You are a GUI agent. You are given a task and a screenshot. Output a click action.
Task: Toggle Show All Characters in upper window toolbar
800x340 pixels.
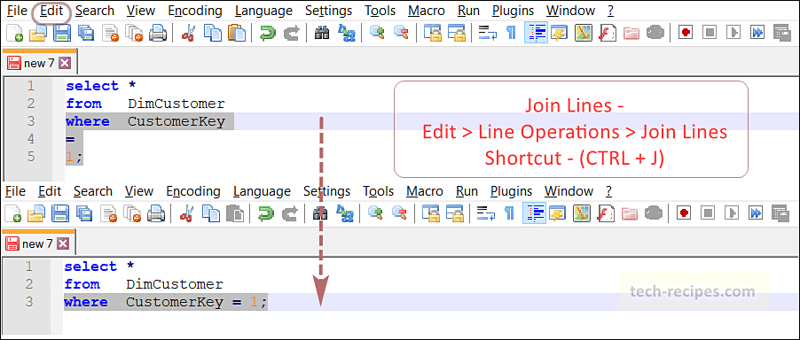click(511, 33)
